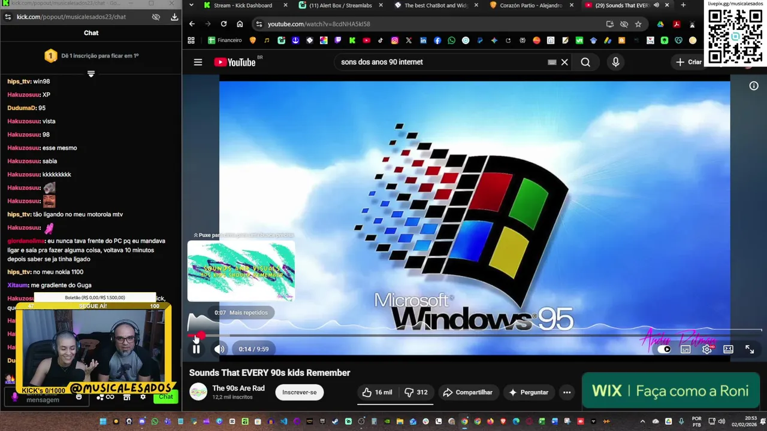Click the YouTube search magnifier button

click(x=585, y=62)
